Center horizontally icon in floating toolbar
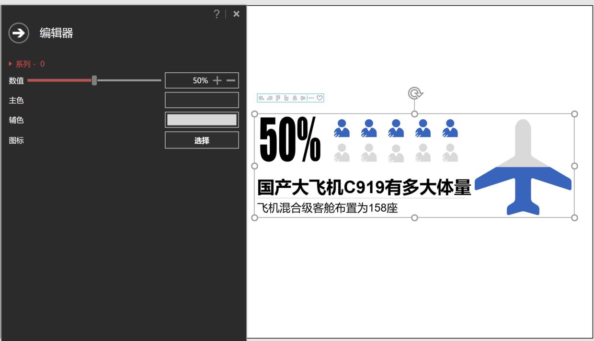This screenshot has height=341, width=594. pos(295,98)
